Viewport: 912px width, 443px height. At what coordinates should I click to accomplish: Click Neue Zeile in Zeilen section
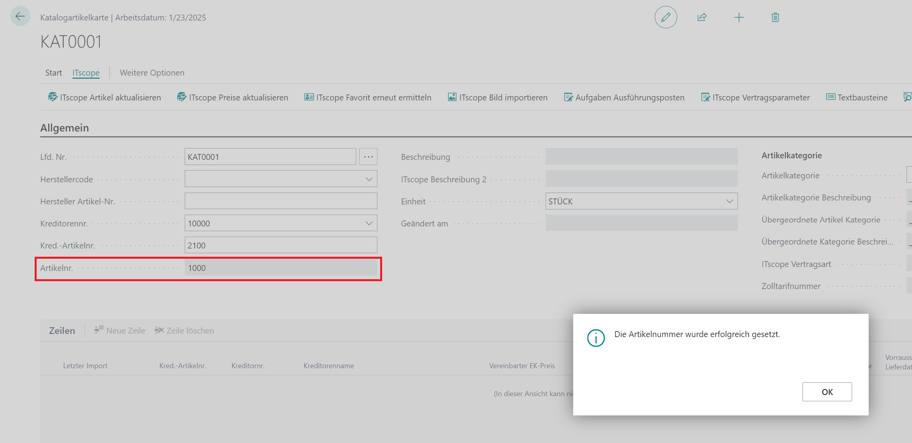pos(120,330)
